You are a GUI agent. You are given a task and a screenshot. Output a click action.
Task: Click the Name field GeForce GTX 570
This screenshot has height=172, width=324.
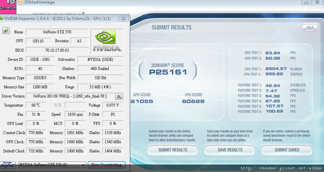coord(57,32)
